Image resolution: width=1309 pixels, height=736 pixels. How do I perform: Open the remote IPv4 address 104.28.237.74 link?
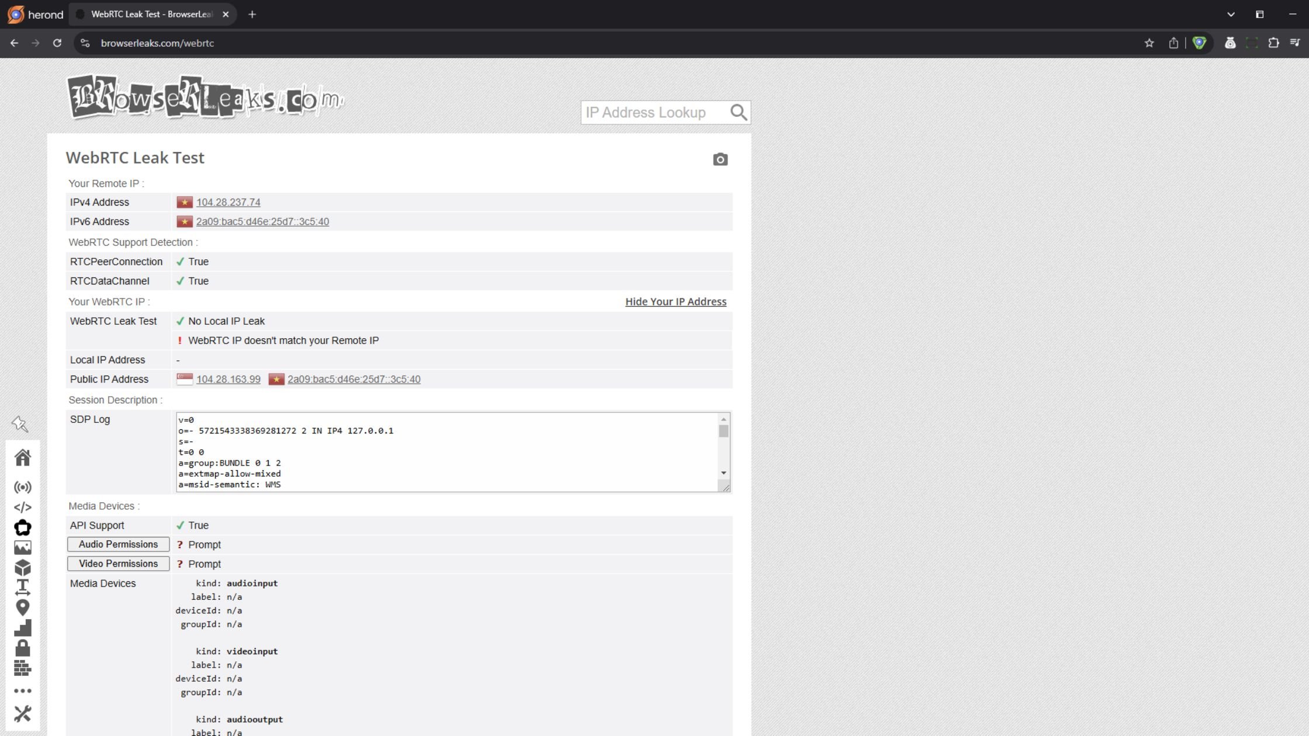click(x=228, y=202)
